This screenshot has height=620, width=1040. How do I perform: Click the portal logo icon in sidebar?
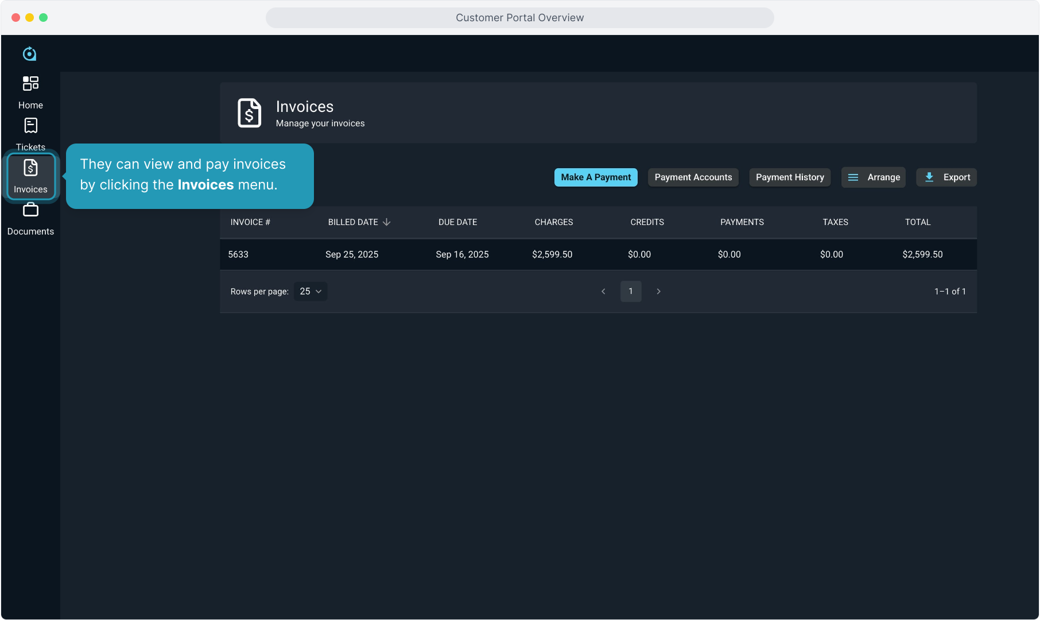pyautogui.click(x=29, y=54)
